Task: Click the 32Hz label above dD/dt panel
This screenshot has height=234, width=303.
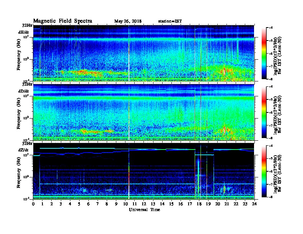Action: coord(27,84)
